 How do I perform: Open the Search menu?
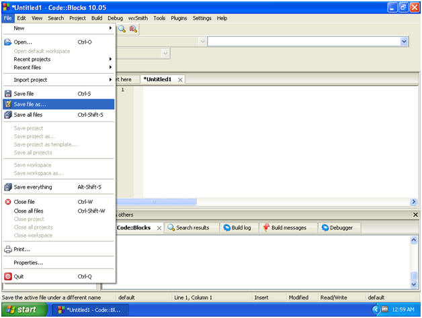tap(56, 18)
